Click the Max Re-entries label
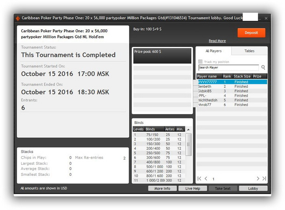The height and width of the screenshot is (210, 285). 89,157
